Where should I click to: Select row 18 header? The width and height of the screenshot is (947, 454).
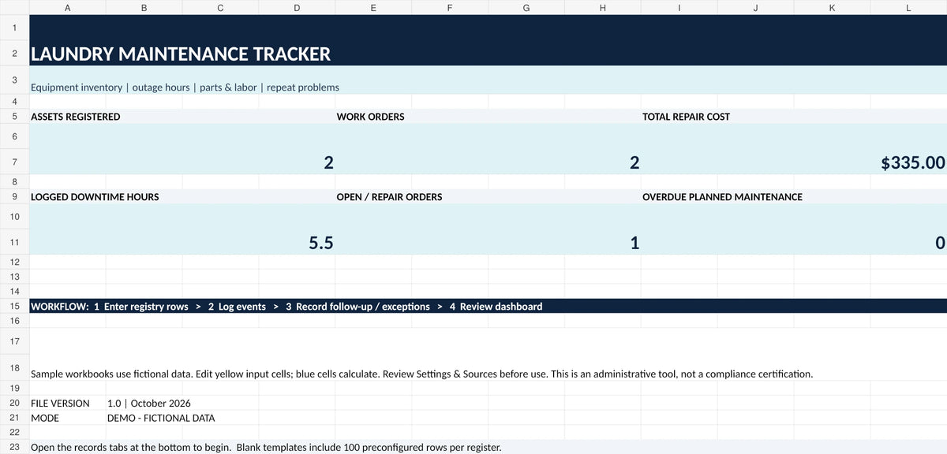(x=14, y=368)
